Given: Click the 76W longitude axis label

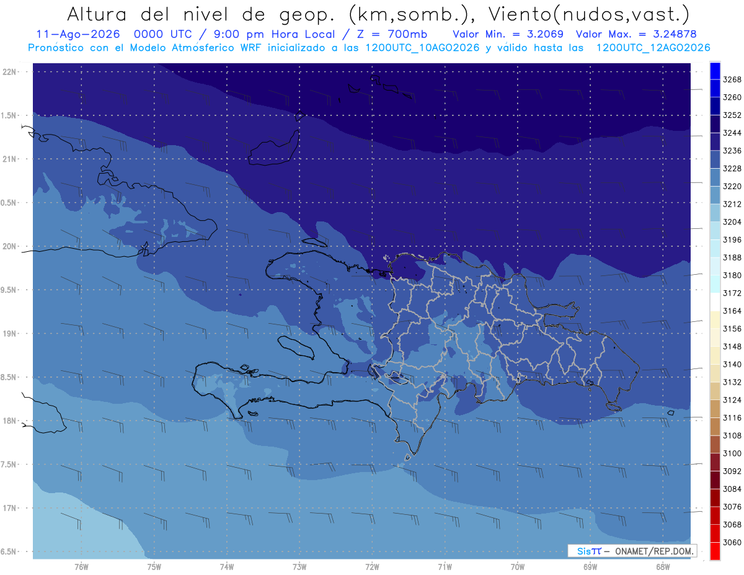Looking at the screenshot, I should [81, 566].
